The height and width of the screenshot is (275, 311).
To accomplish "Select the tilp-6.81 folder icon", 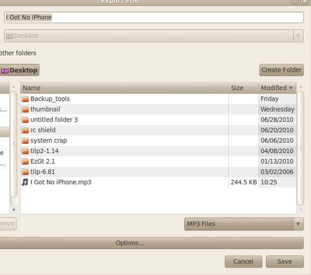I will [25, 172].
